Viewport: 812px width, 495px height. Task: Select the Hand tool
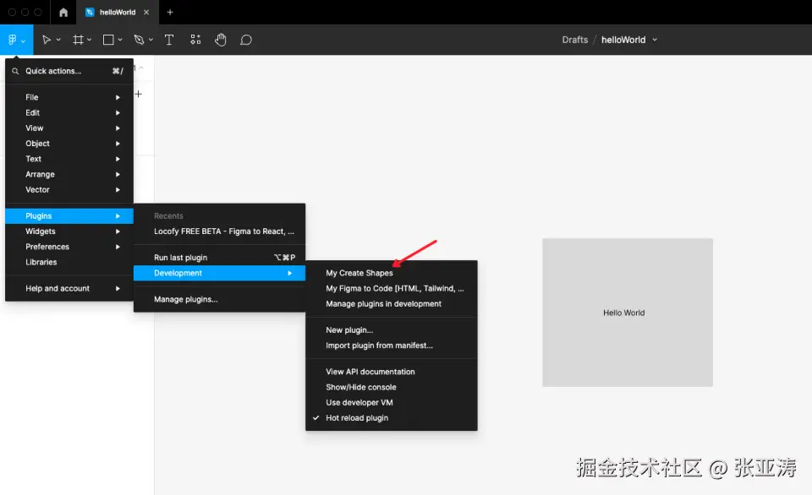pyautogui.click(x=221, y=40)
